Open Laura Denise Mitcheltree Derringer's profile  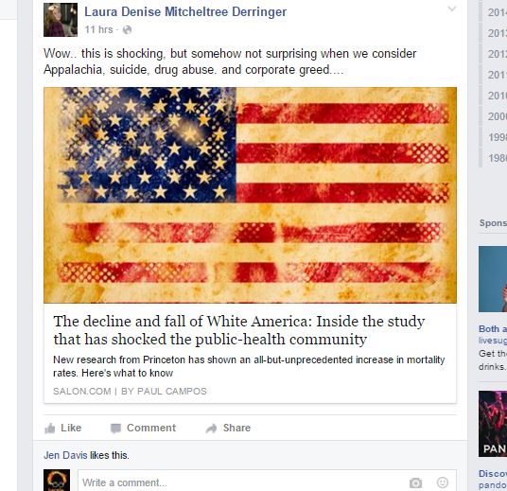coord(185,12)
